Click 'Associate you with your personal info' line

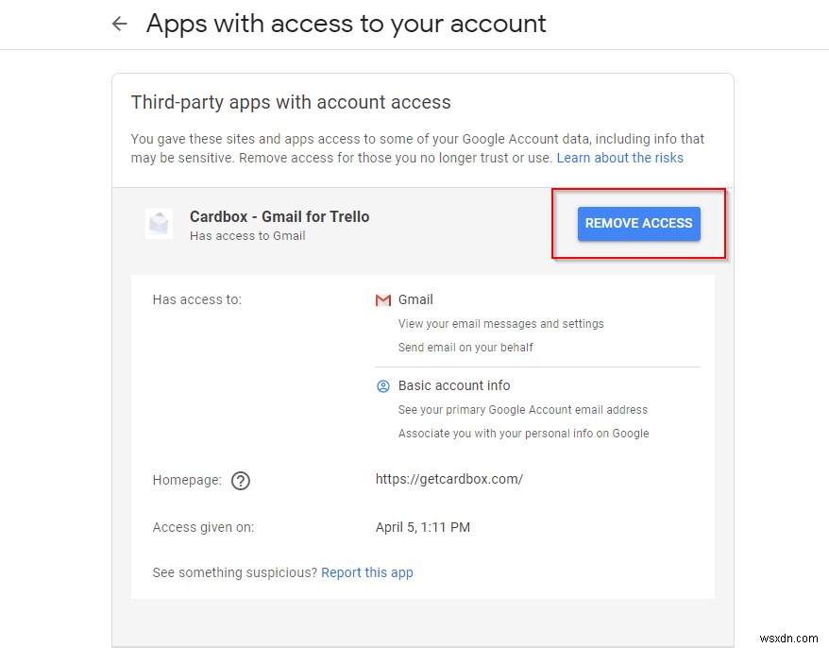[523, 434]
